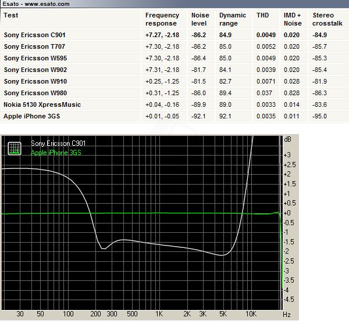The width and height of the screenshot is (349, 321).
Task: Click the THD column header
Action: [263, 15]
